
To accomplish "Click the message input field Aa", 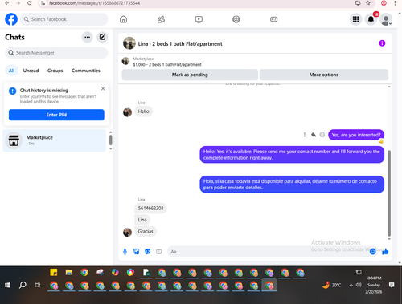I will coord(268,252).
